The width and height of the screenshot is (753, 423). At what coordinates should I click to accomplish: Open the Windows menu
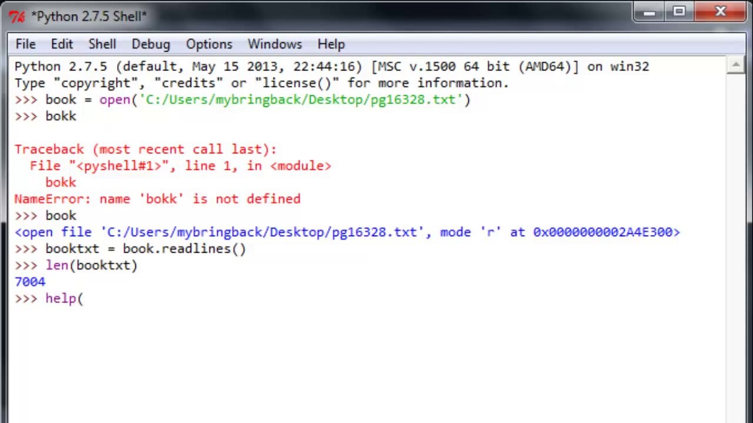[274, 44]
